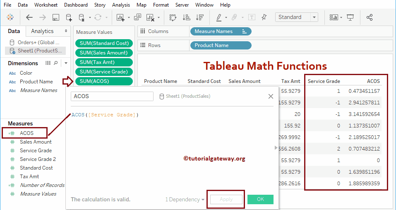This screenshot has width=396, height=210.
Task: Click the group members paperclip icon
Action: click(x=235, y=17)
